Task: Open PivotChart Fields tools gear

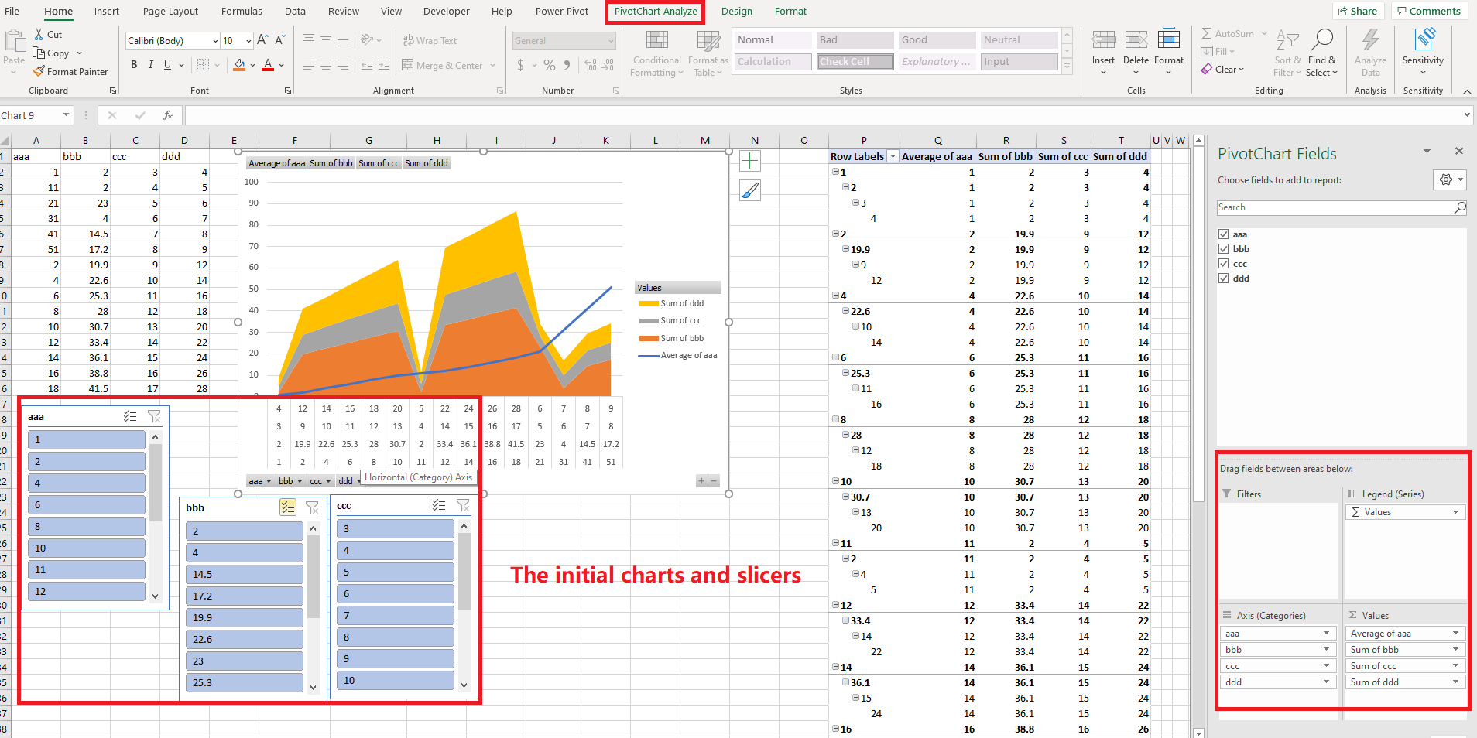Action: (x=1450, y=179)
